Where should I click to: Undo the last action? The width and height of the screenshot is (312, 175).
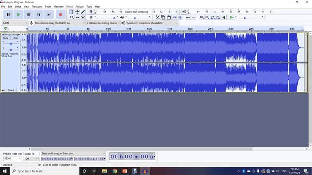click(x=188, y=17)
